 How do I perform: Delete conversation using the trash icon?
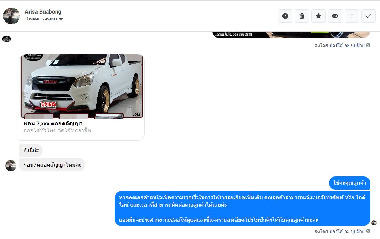coord(302,16)
